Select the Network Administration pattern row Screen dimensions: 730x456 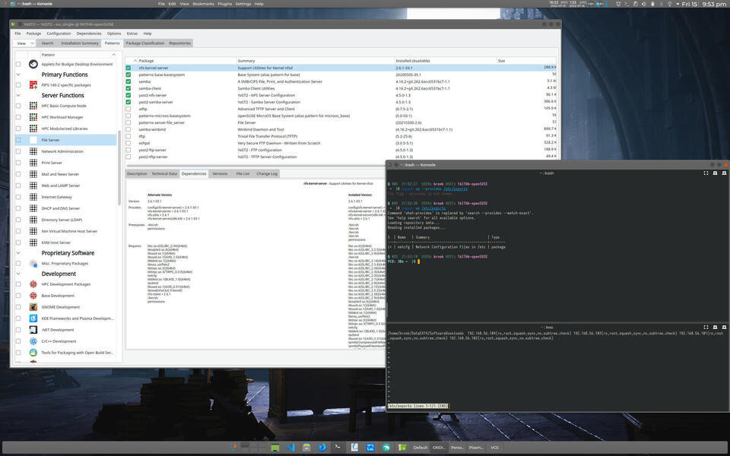tap(65, 152)
